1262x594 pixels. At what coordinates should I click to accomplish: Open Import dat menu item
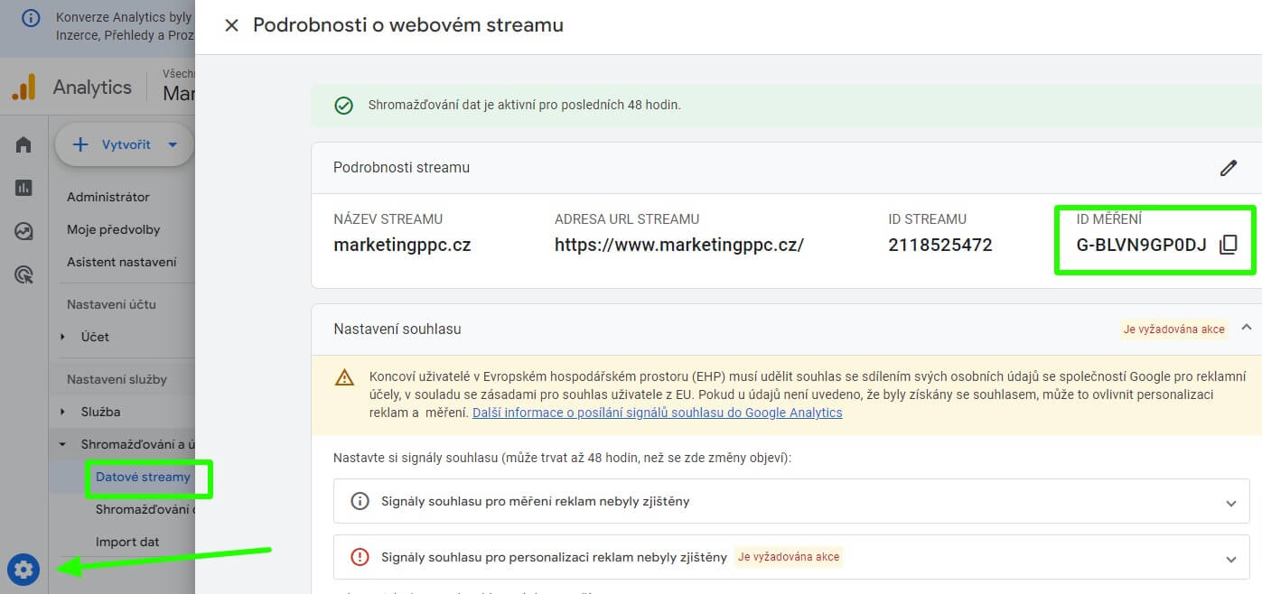pos(127,542)
